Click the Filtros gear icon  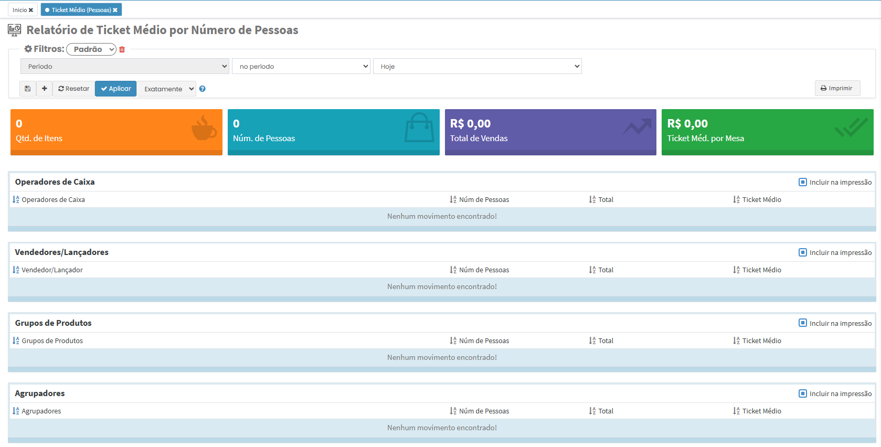point(28,49)
